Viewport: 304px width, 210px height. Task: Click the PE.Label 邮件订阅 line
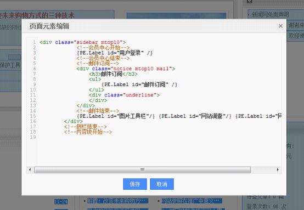pos(139,84)
